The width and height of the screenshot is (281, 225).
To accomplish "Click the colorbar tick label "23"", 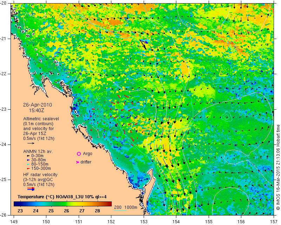I will pos(20,211).
